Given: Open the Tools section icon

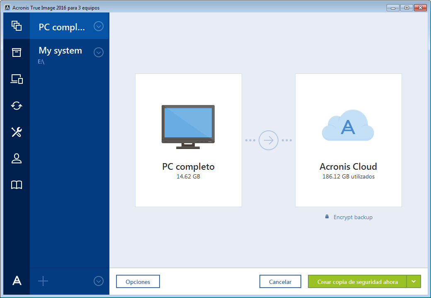Looking at the screenshot, I should click(17, 132).
